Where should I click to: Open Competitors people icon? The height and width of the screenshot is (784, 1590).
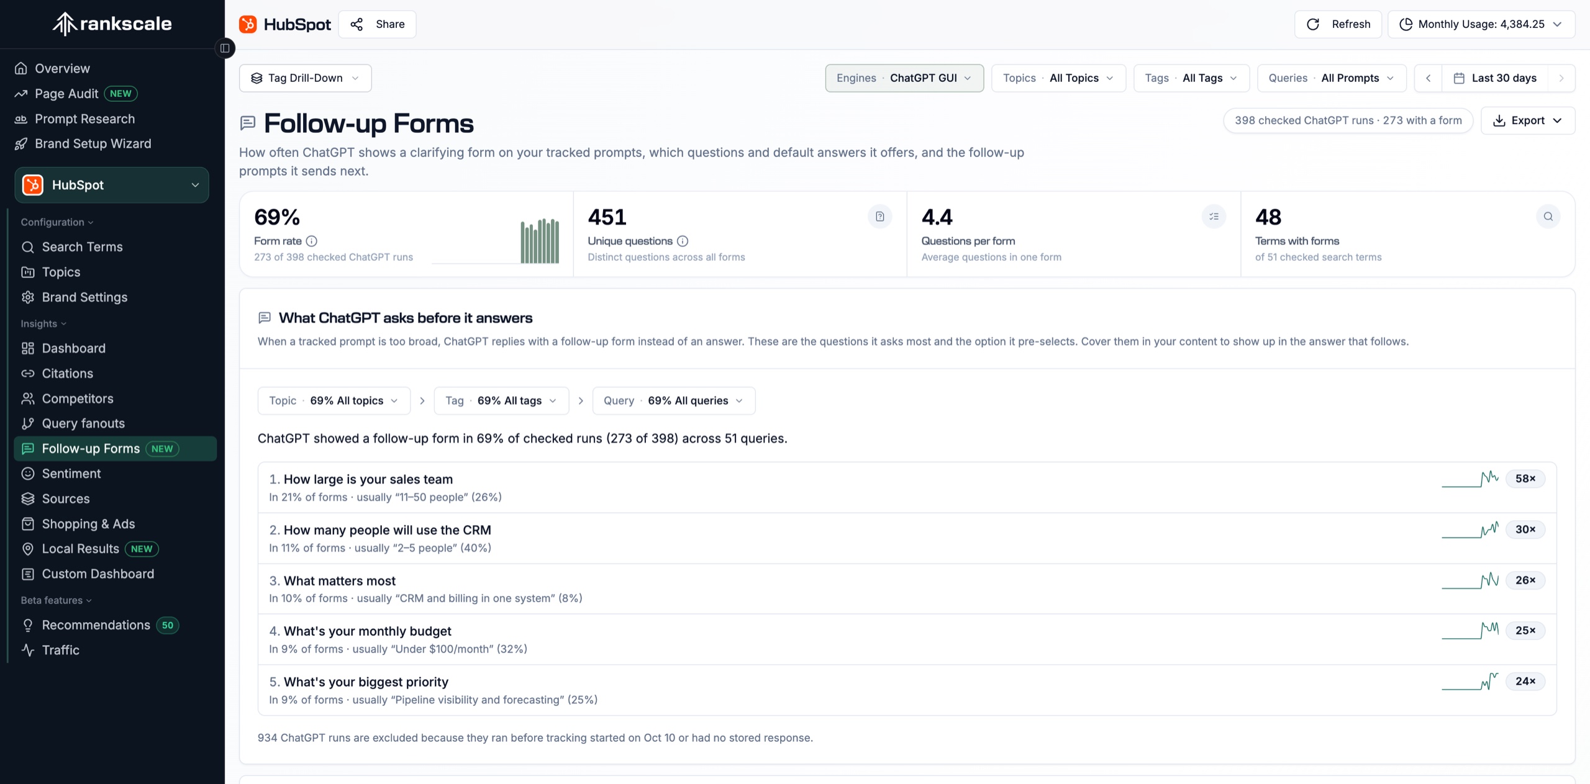click(28, 399)
